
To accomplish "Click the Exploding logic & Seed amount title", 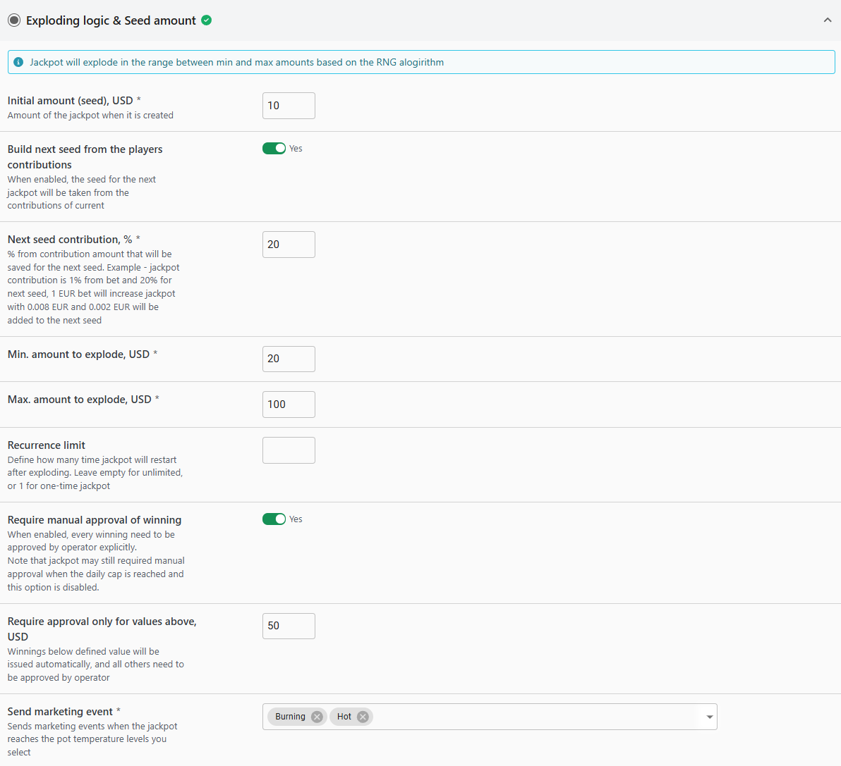I will pos(111,20).
